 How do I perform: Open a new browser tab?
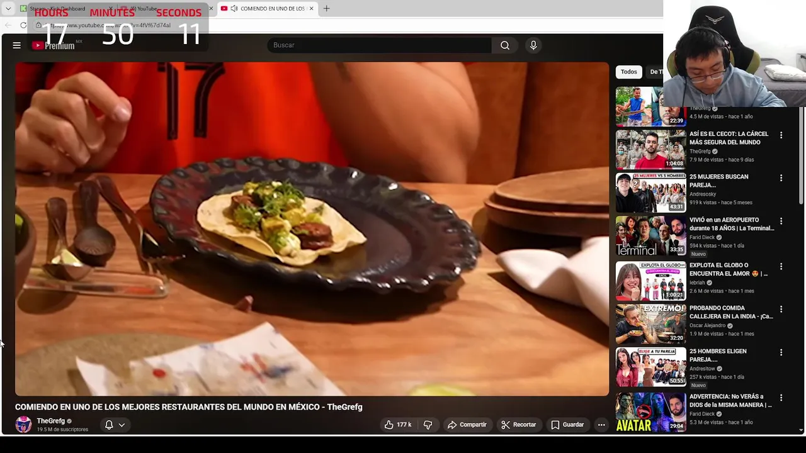[x=326, y=8]
